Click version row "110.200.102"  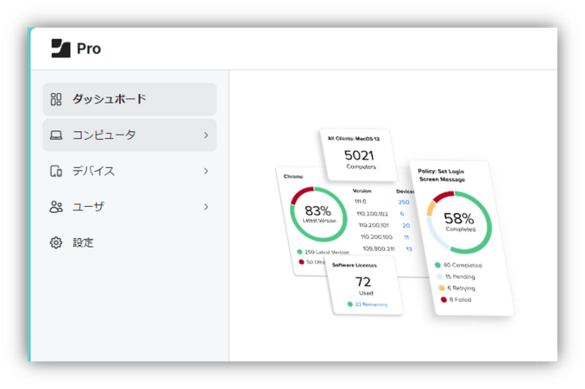pyautogui.click(x=372, y=214)
